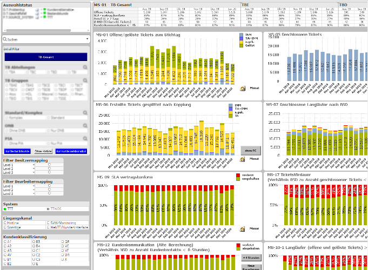Enable the SVM/Monitoring checkbox
This screenshot has height=270, width=368.
coord(48,222)
